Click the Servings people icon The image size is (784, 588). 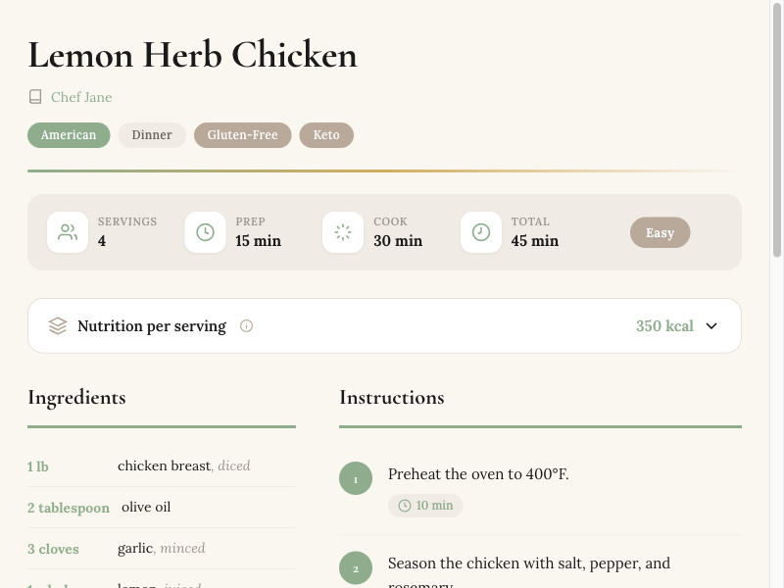point(68,232)
